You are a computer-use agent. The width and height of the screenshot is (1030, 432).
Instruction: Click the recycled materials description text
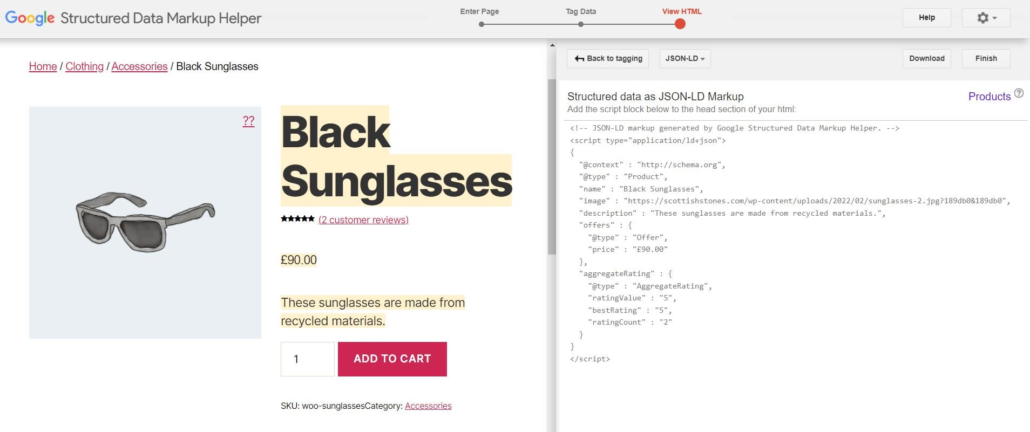(x=372, y=312)
